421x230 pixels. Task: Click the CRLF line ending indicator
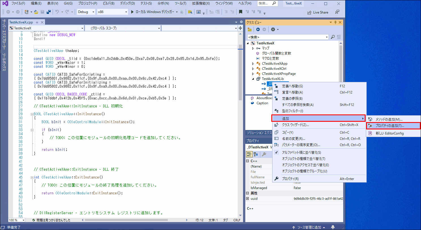pyautogui.click(x=237, y=220)
